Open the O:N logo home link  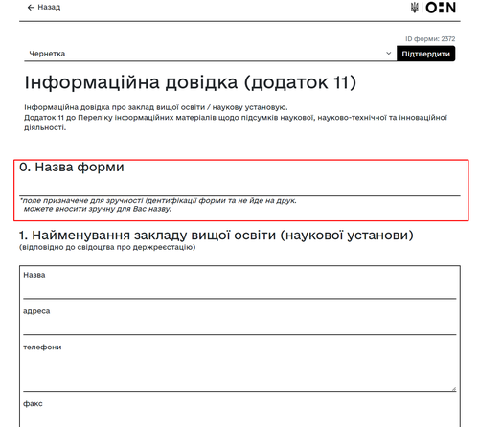coord(441,8)
